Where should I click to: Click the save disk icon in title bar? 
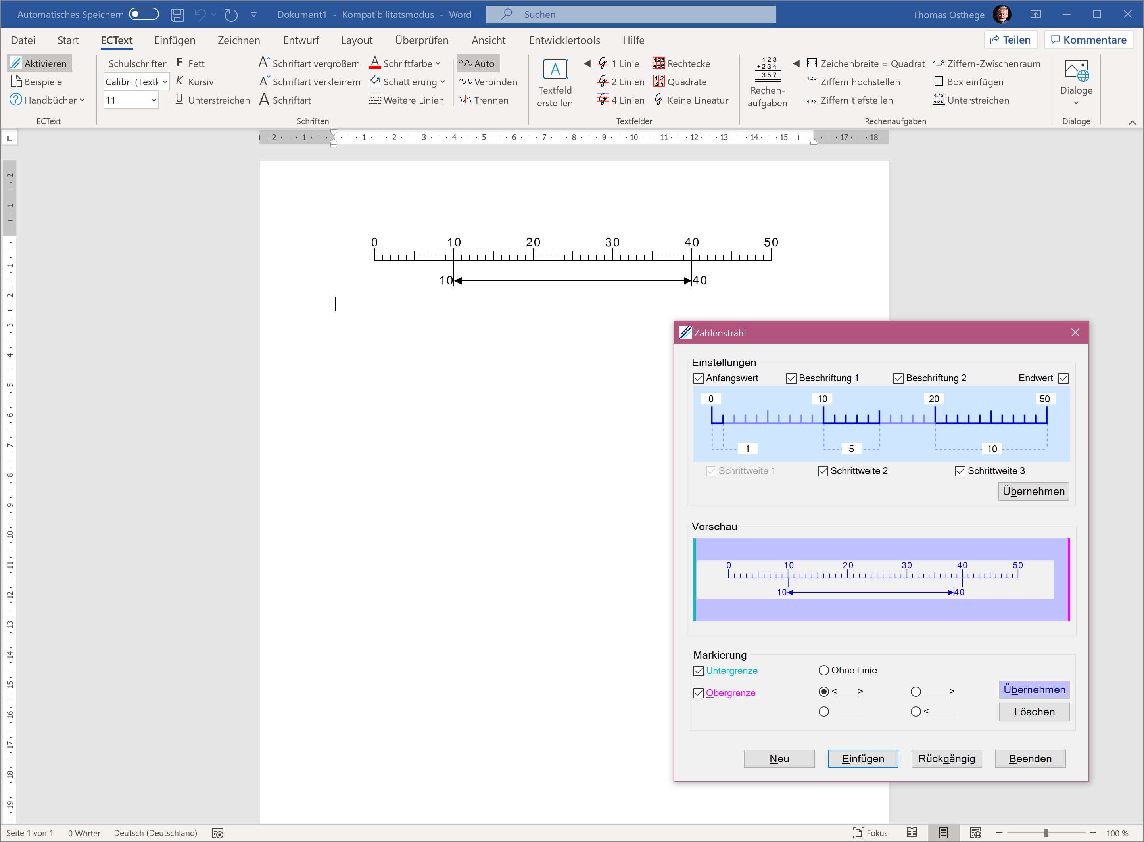click(177, 15)
